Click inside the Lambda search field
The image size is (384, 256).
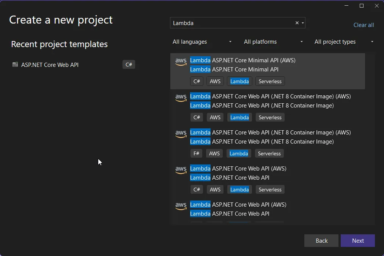coord(228,23)
